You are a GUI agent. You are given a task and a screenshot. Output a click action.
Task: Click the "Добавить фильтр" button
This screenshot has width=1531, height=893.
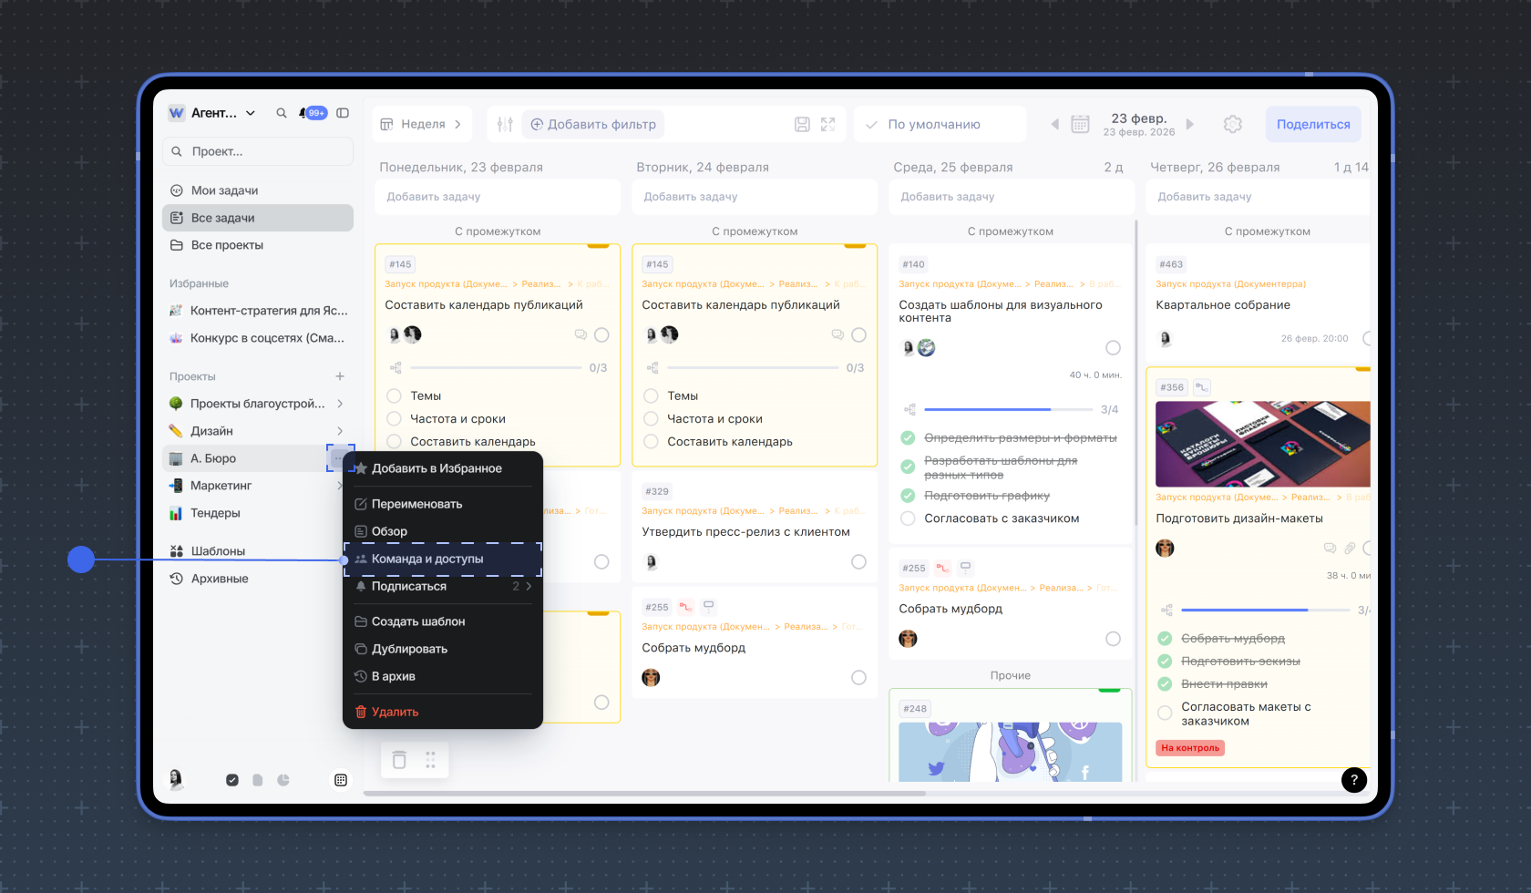pos(593,124)
